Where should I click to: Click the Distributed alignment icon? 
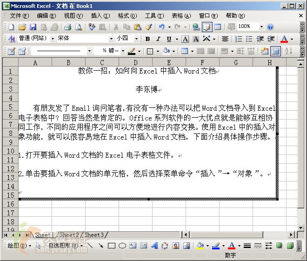click(x=225, y=39)
